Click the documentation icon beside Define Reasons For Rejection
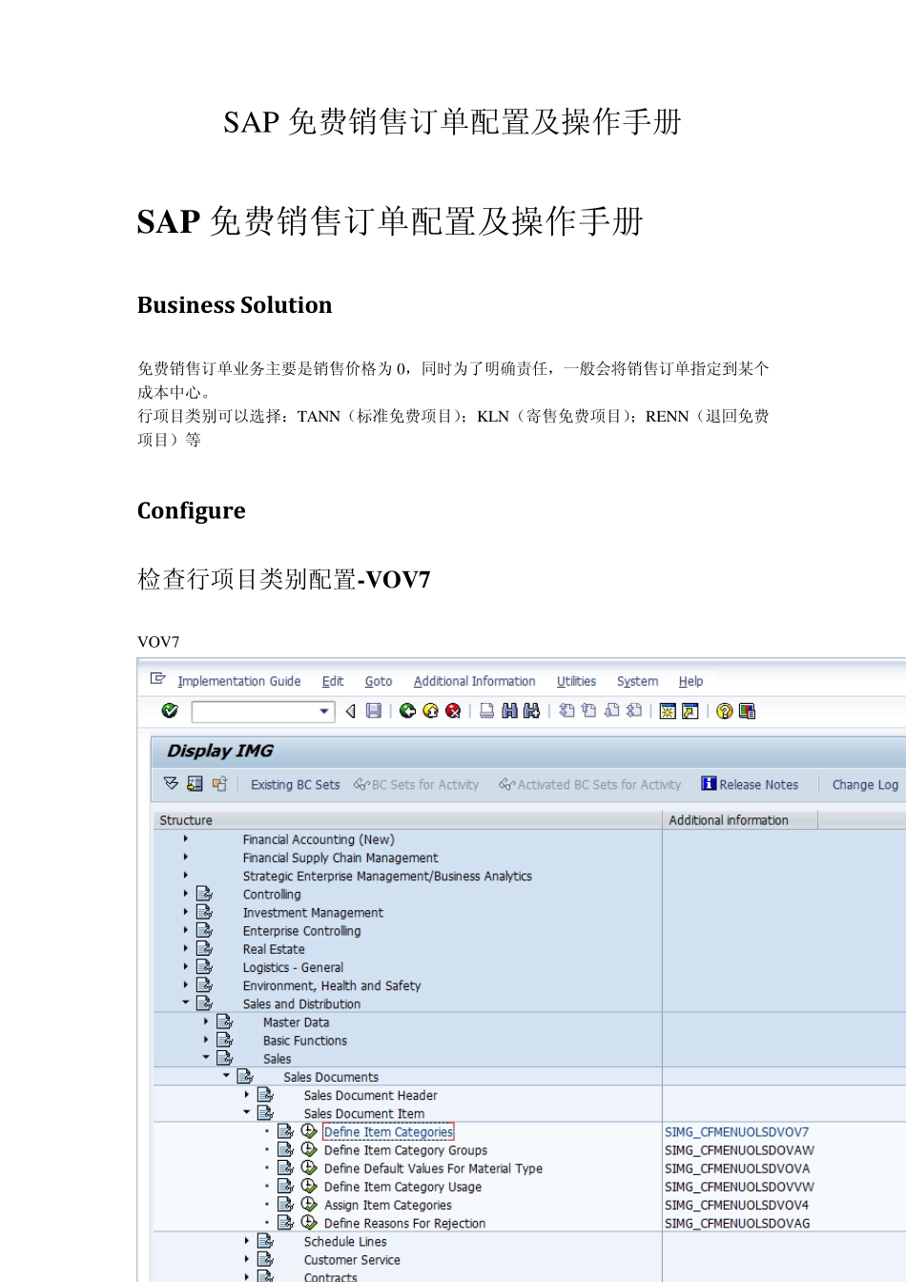Viewport: 906px width, 1282px height. (x=285, y=1222)
